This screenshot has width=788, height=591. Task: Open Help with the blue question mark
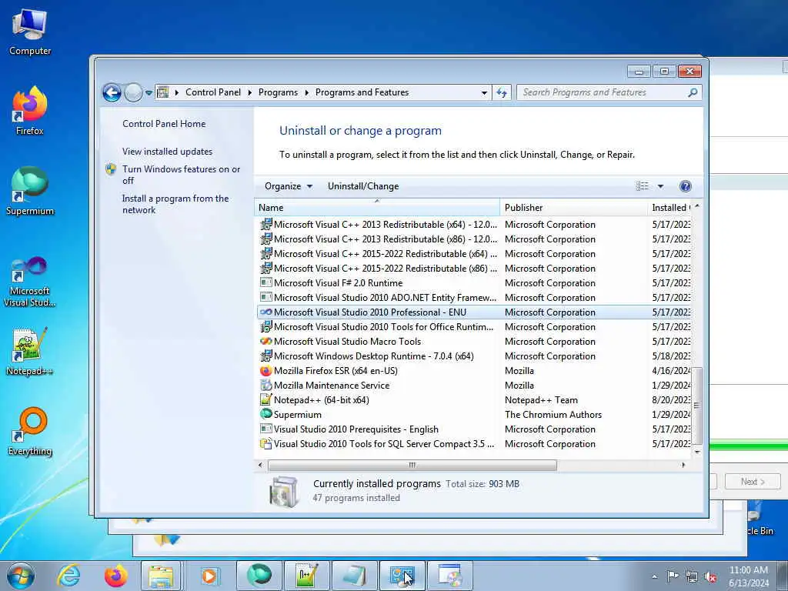point(685,186)
